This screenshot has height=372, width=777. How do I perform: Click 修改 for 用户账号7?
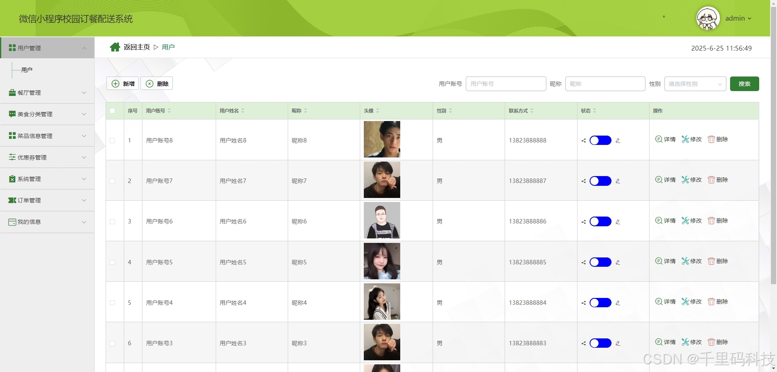[692, 180]
